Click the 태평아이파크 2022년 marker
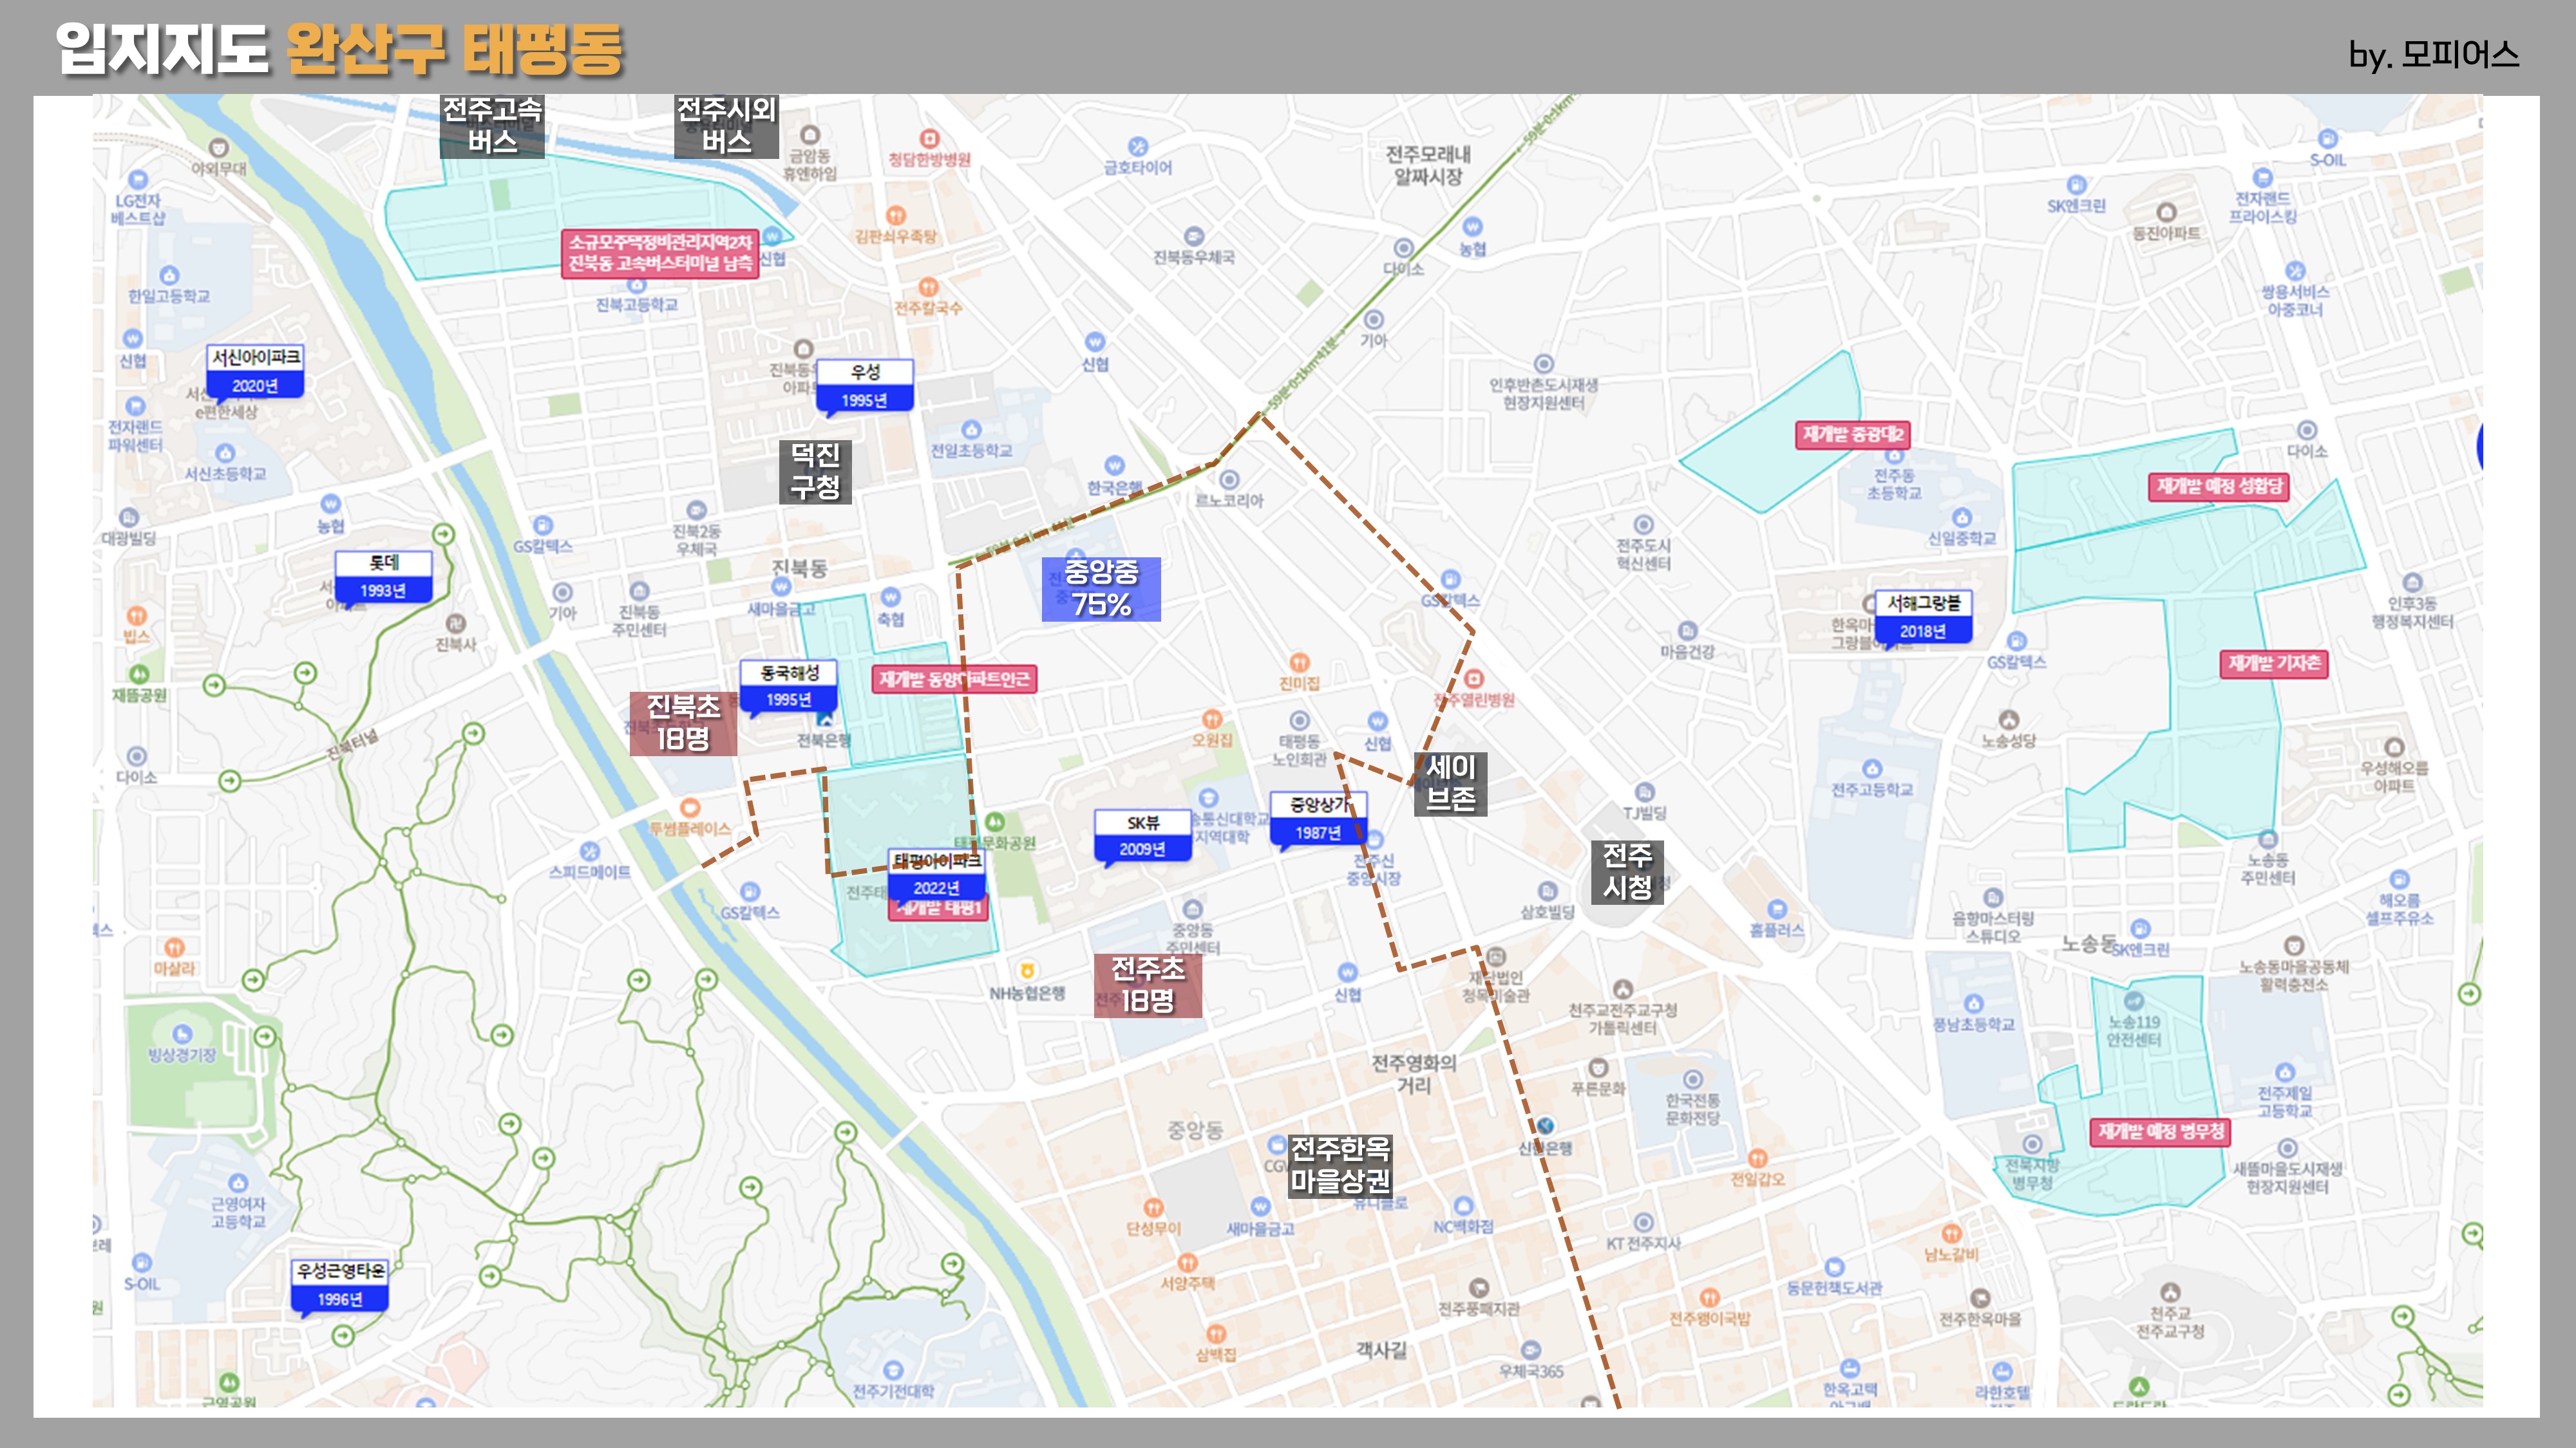 (x=936, y=873)
